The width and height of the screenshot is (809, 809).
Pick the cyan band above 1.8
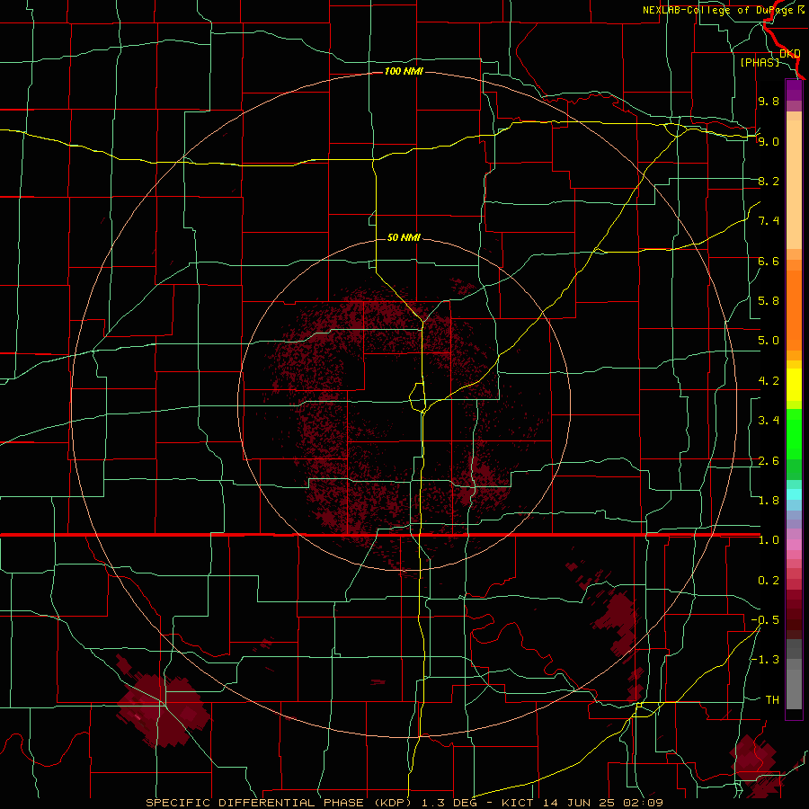coord(794,493)
